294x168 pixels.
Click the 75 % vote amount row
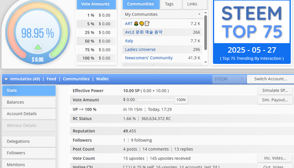(x=96, y=50)
